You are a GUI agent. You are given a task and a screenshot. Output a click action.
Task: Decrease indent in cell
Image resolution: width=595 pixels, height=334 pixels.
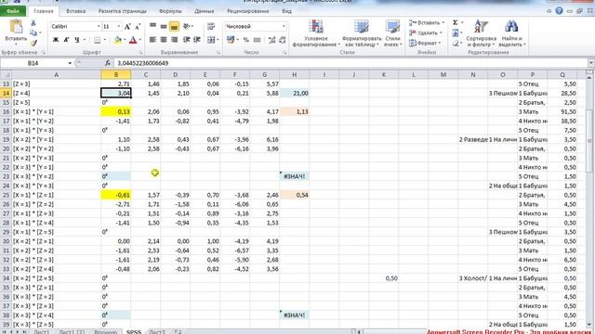[x=186, y=39]
